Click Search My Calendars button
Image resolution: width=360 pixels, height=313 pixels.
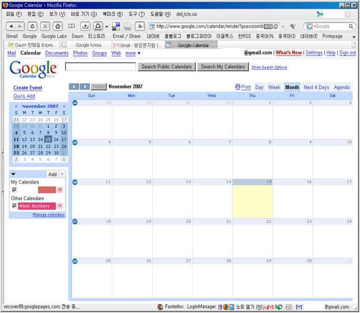(x=223, y=67)
